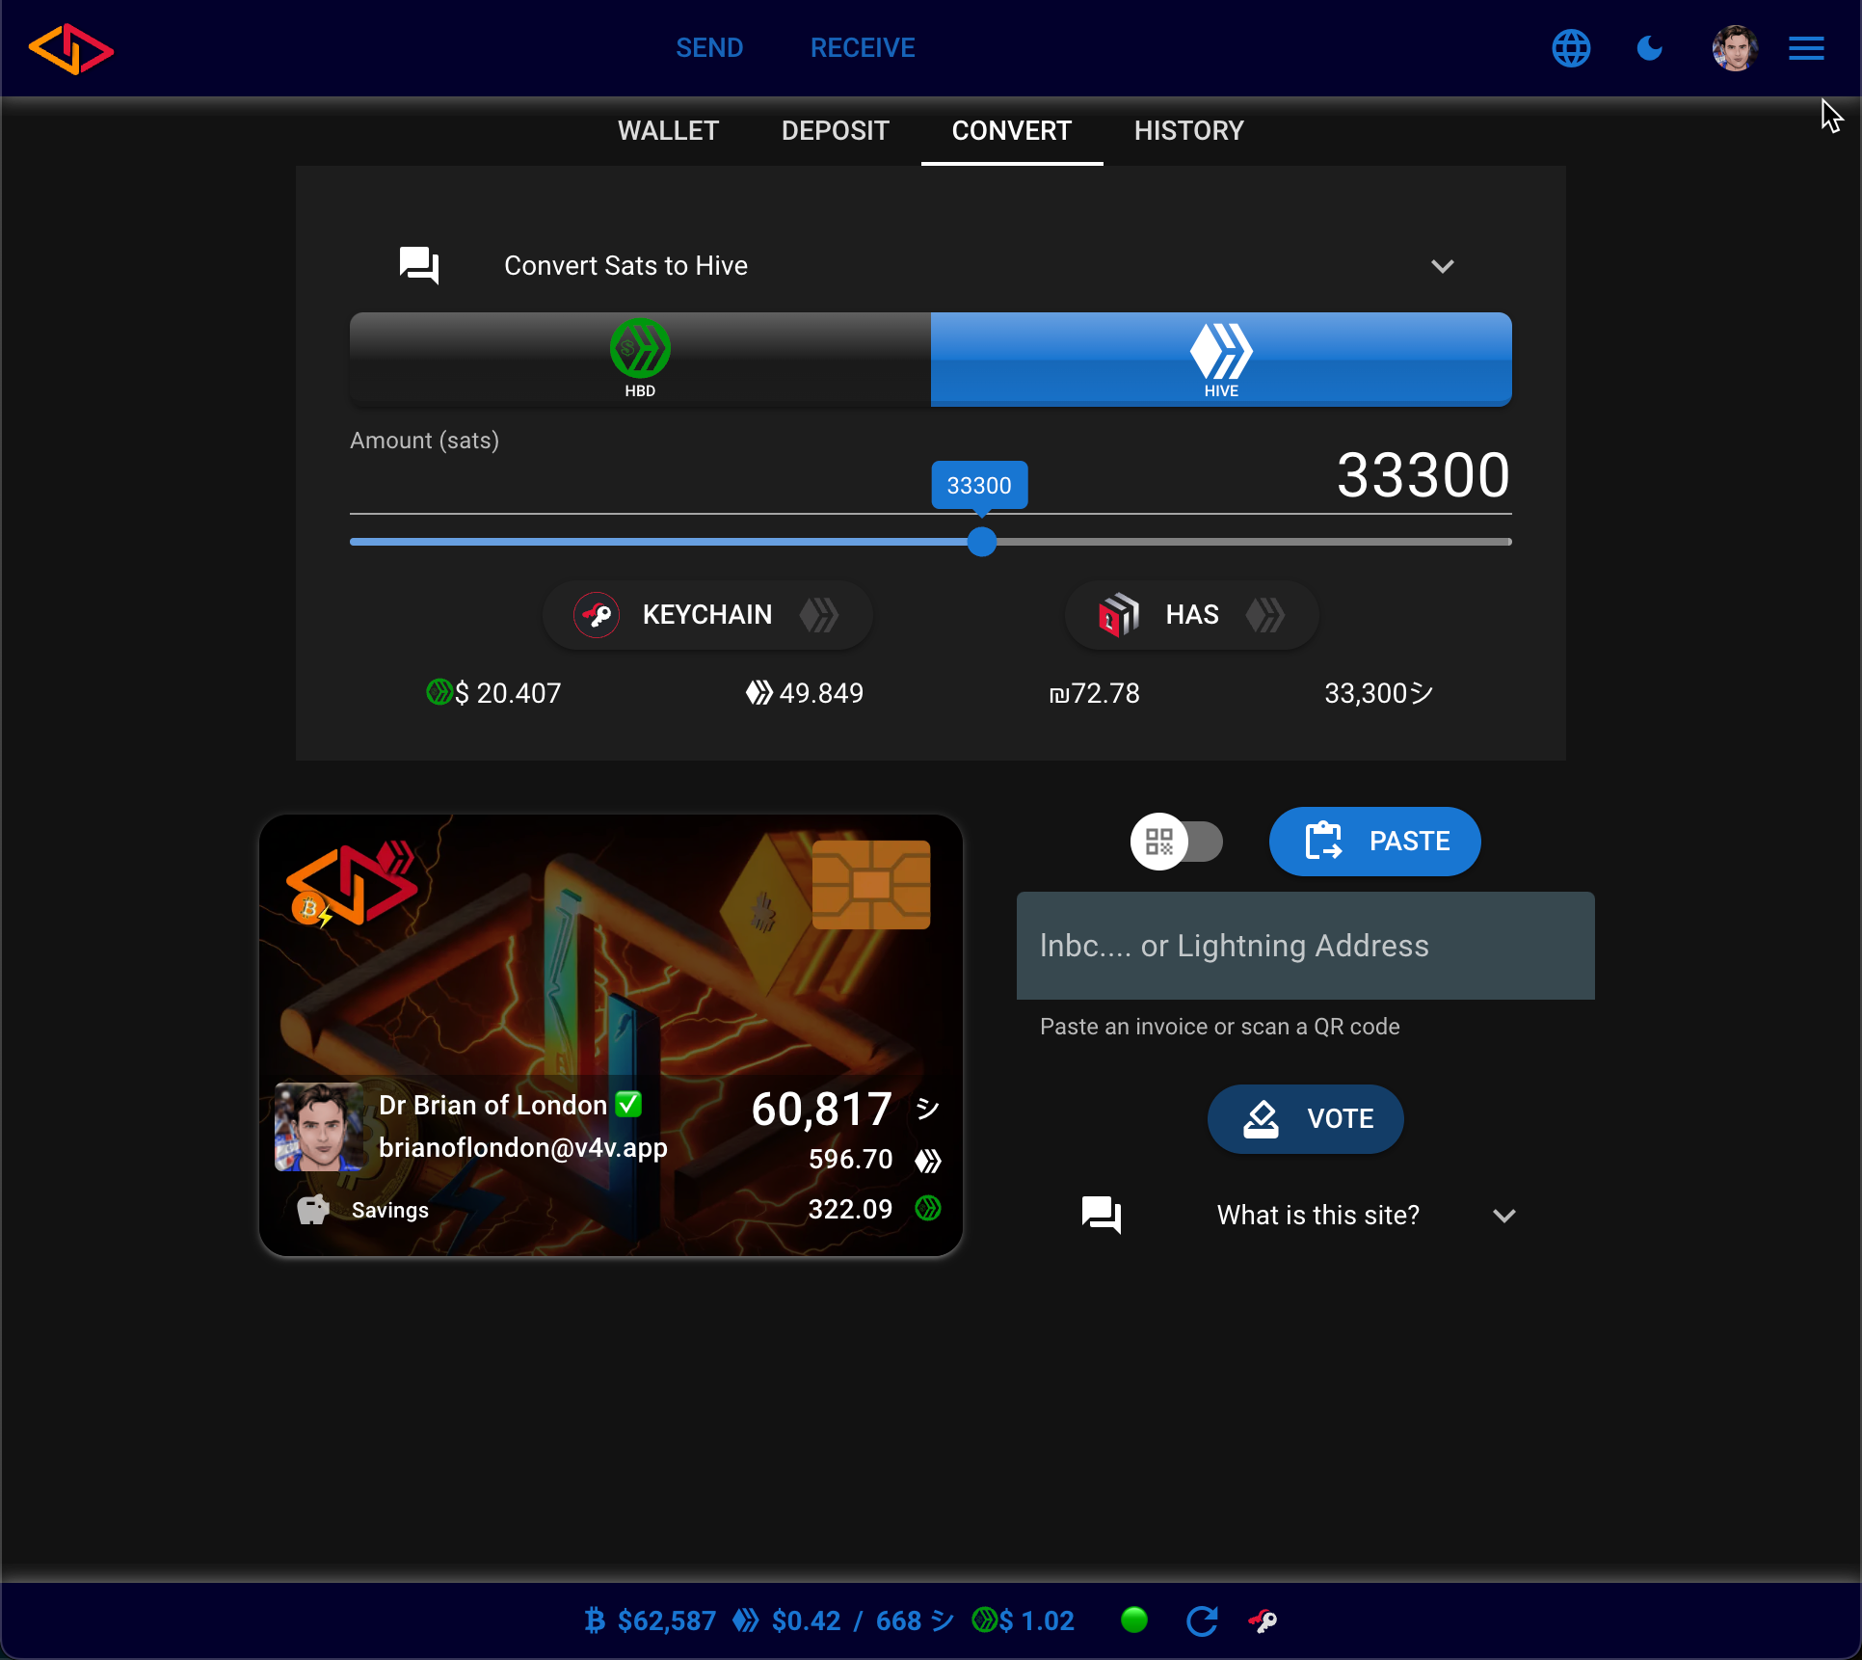The height and width of the screenshot is (1660, 1862).
Task: Expand Convert Sats to Hive explanation text
Action: [x=625, y=266]
